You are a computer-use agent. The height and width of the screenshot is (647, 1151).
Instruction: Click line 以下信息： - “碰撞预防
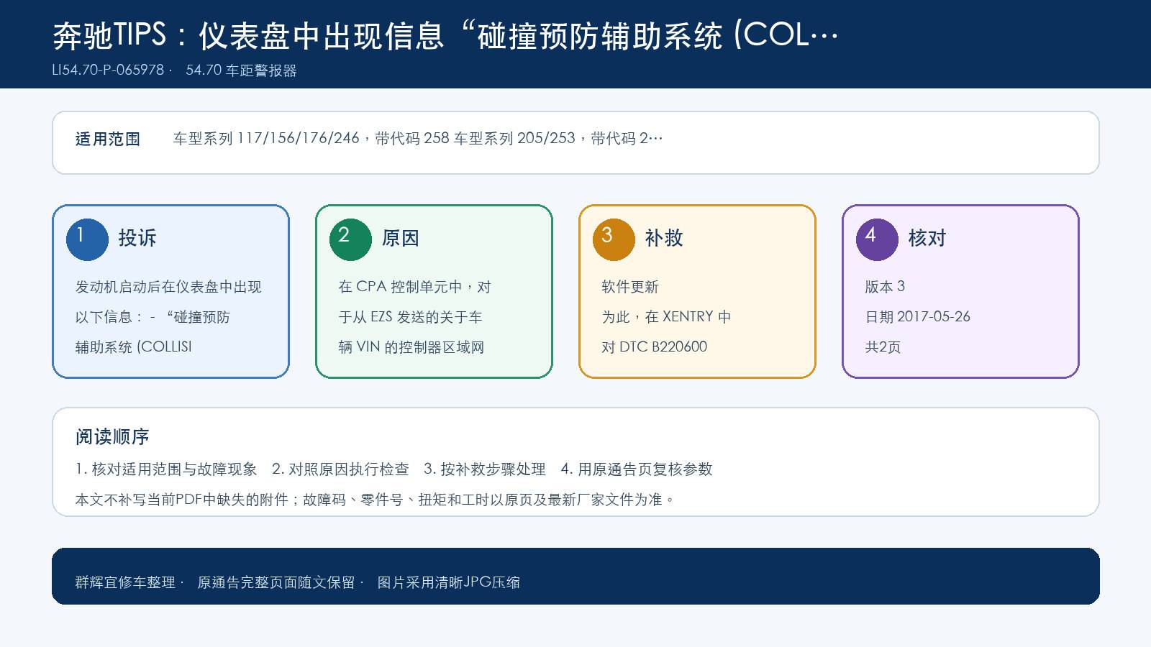click(x=153, y=317)
